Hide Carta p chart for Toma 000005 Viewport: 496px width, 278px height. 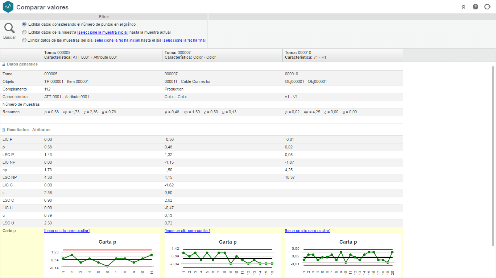pos(67,231)
